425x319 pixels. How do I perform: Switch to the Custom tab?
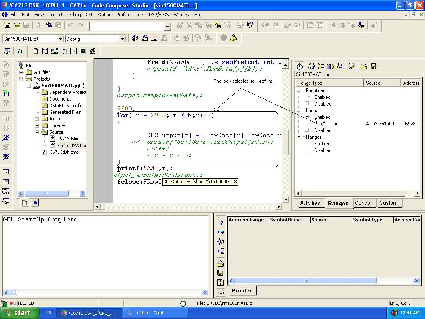[388, 203]
